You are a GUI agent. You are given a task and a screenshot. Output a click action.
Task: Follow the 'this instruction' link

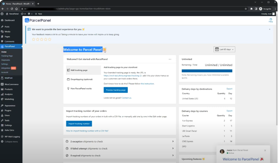pos(147,84)
